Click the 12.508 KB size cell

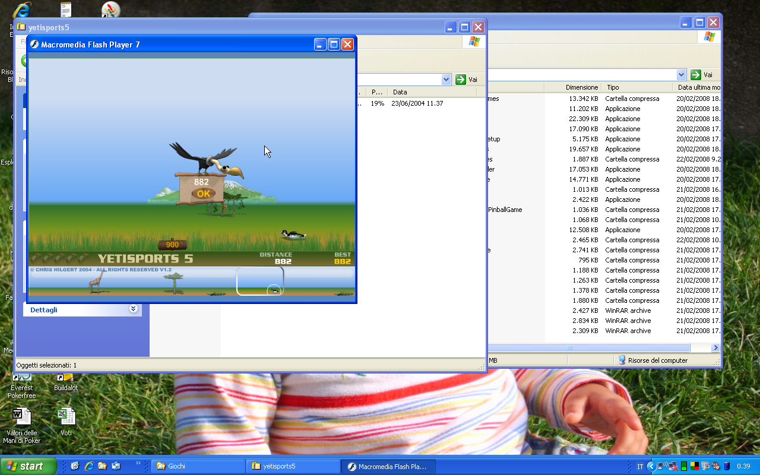[x=584, y=230]
